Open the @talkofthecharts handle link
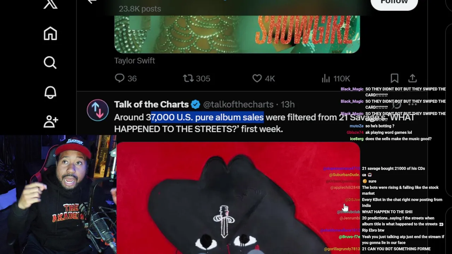452x254 pixels. pos(238,104)
